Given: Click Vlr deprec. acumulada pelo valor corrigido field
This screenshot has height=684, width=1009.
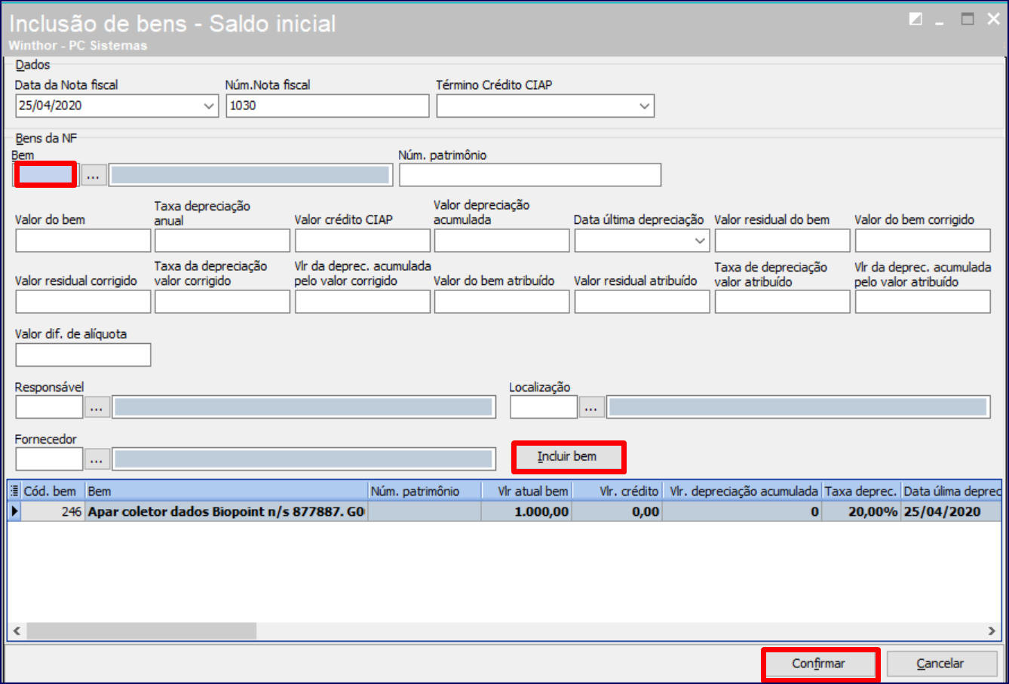Looking at the screenshot, I should click(363, 302).
